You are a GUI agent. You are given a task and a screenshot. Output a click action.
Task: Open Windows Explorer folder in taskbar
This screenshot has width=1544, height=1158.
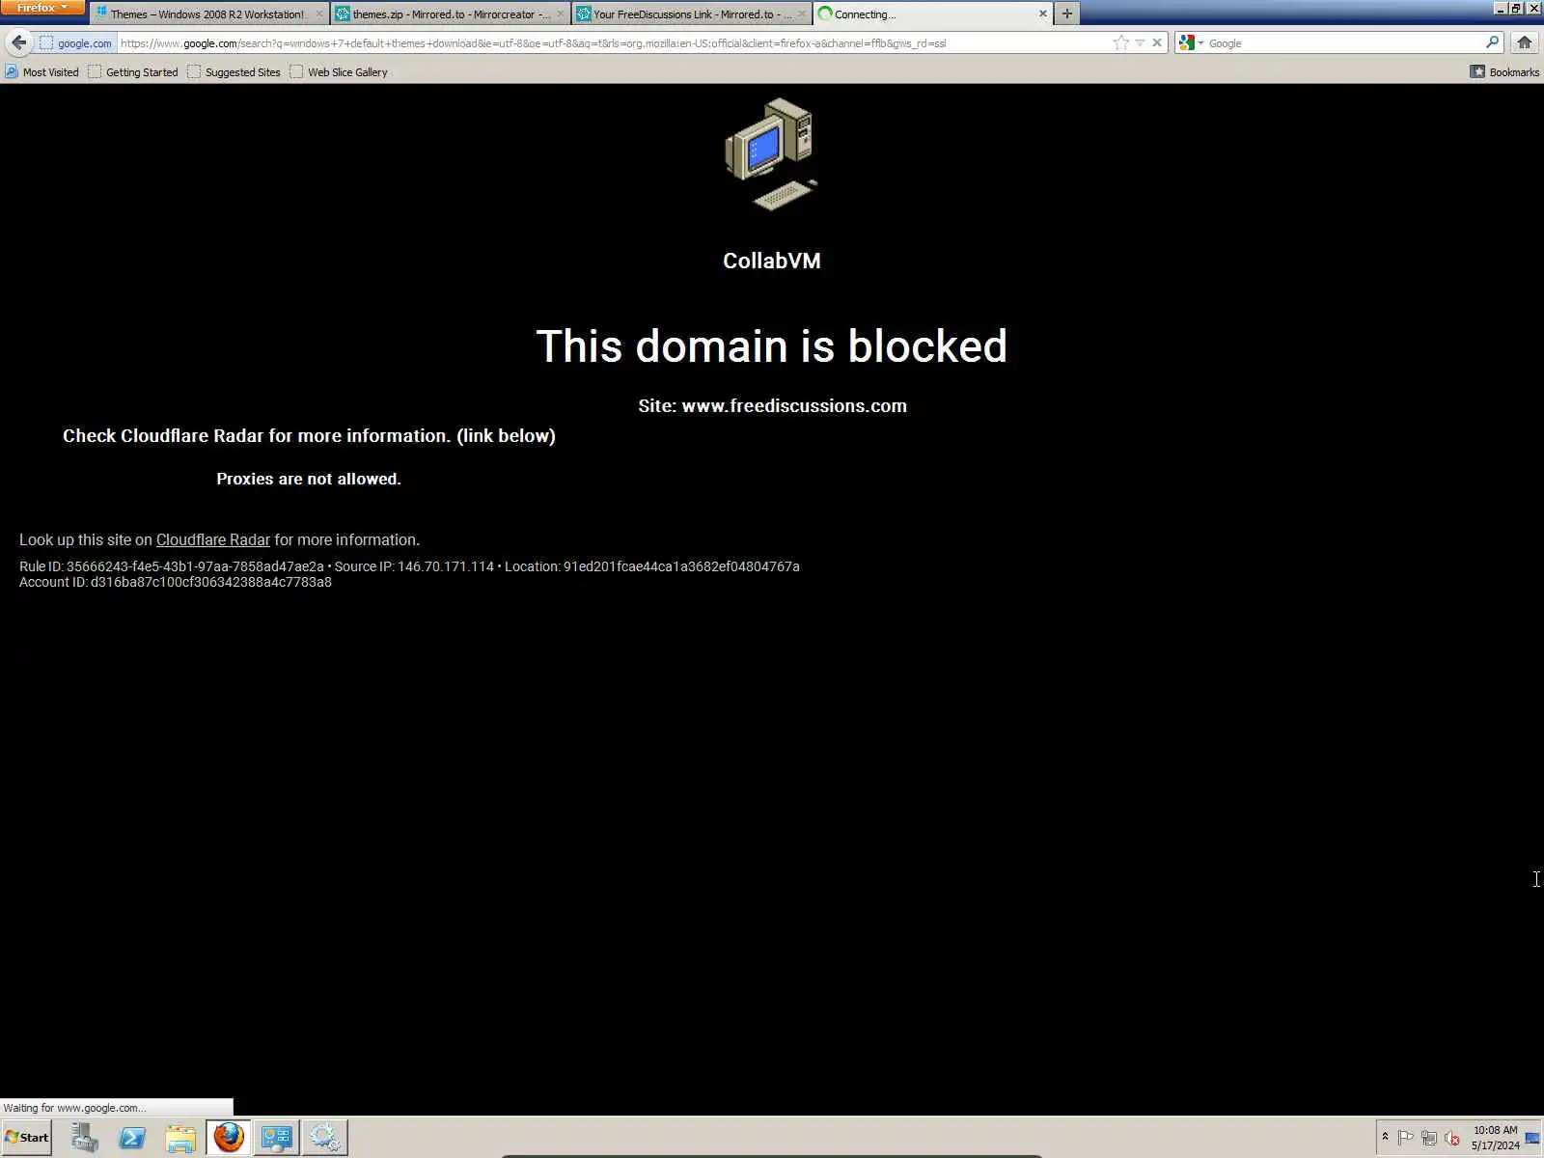pos(180,1138)
